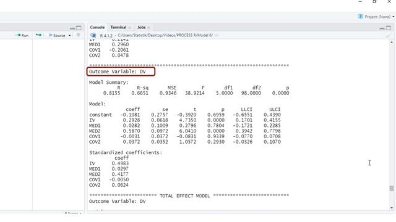Close the Terminal tab
This screenshot has height=222, width=396.
click(x=129, y=27)
